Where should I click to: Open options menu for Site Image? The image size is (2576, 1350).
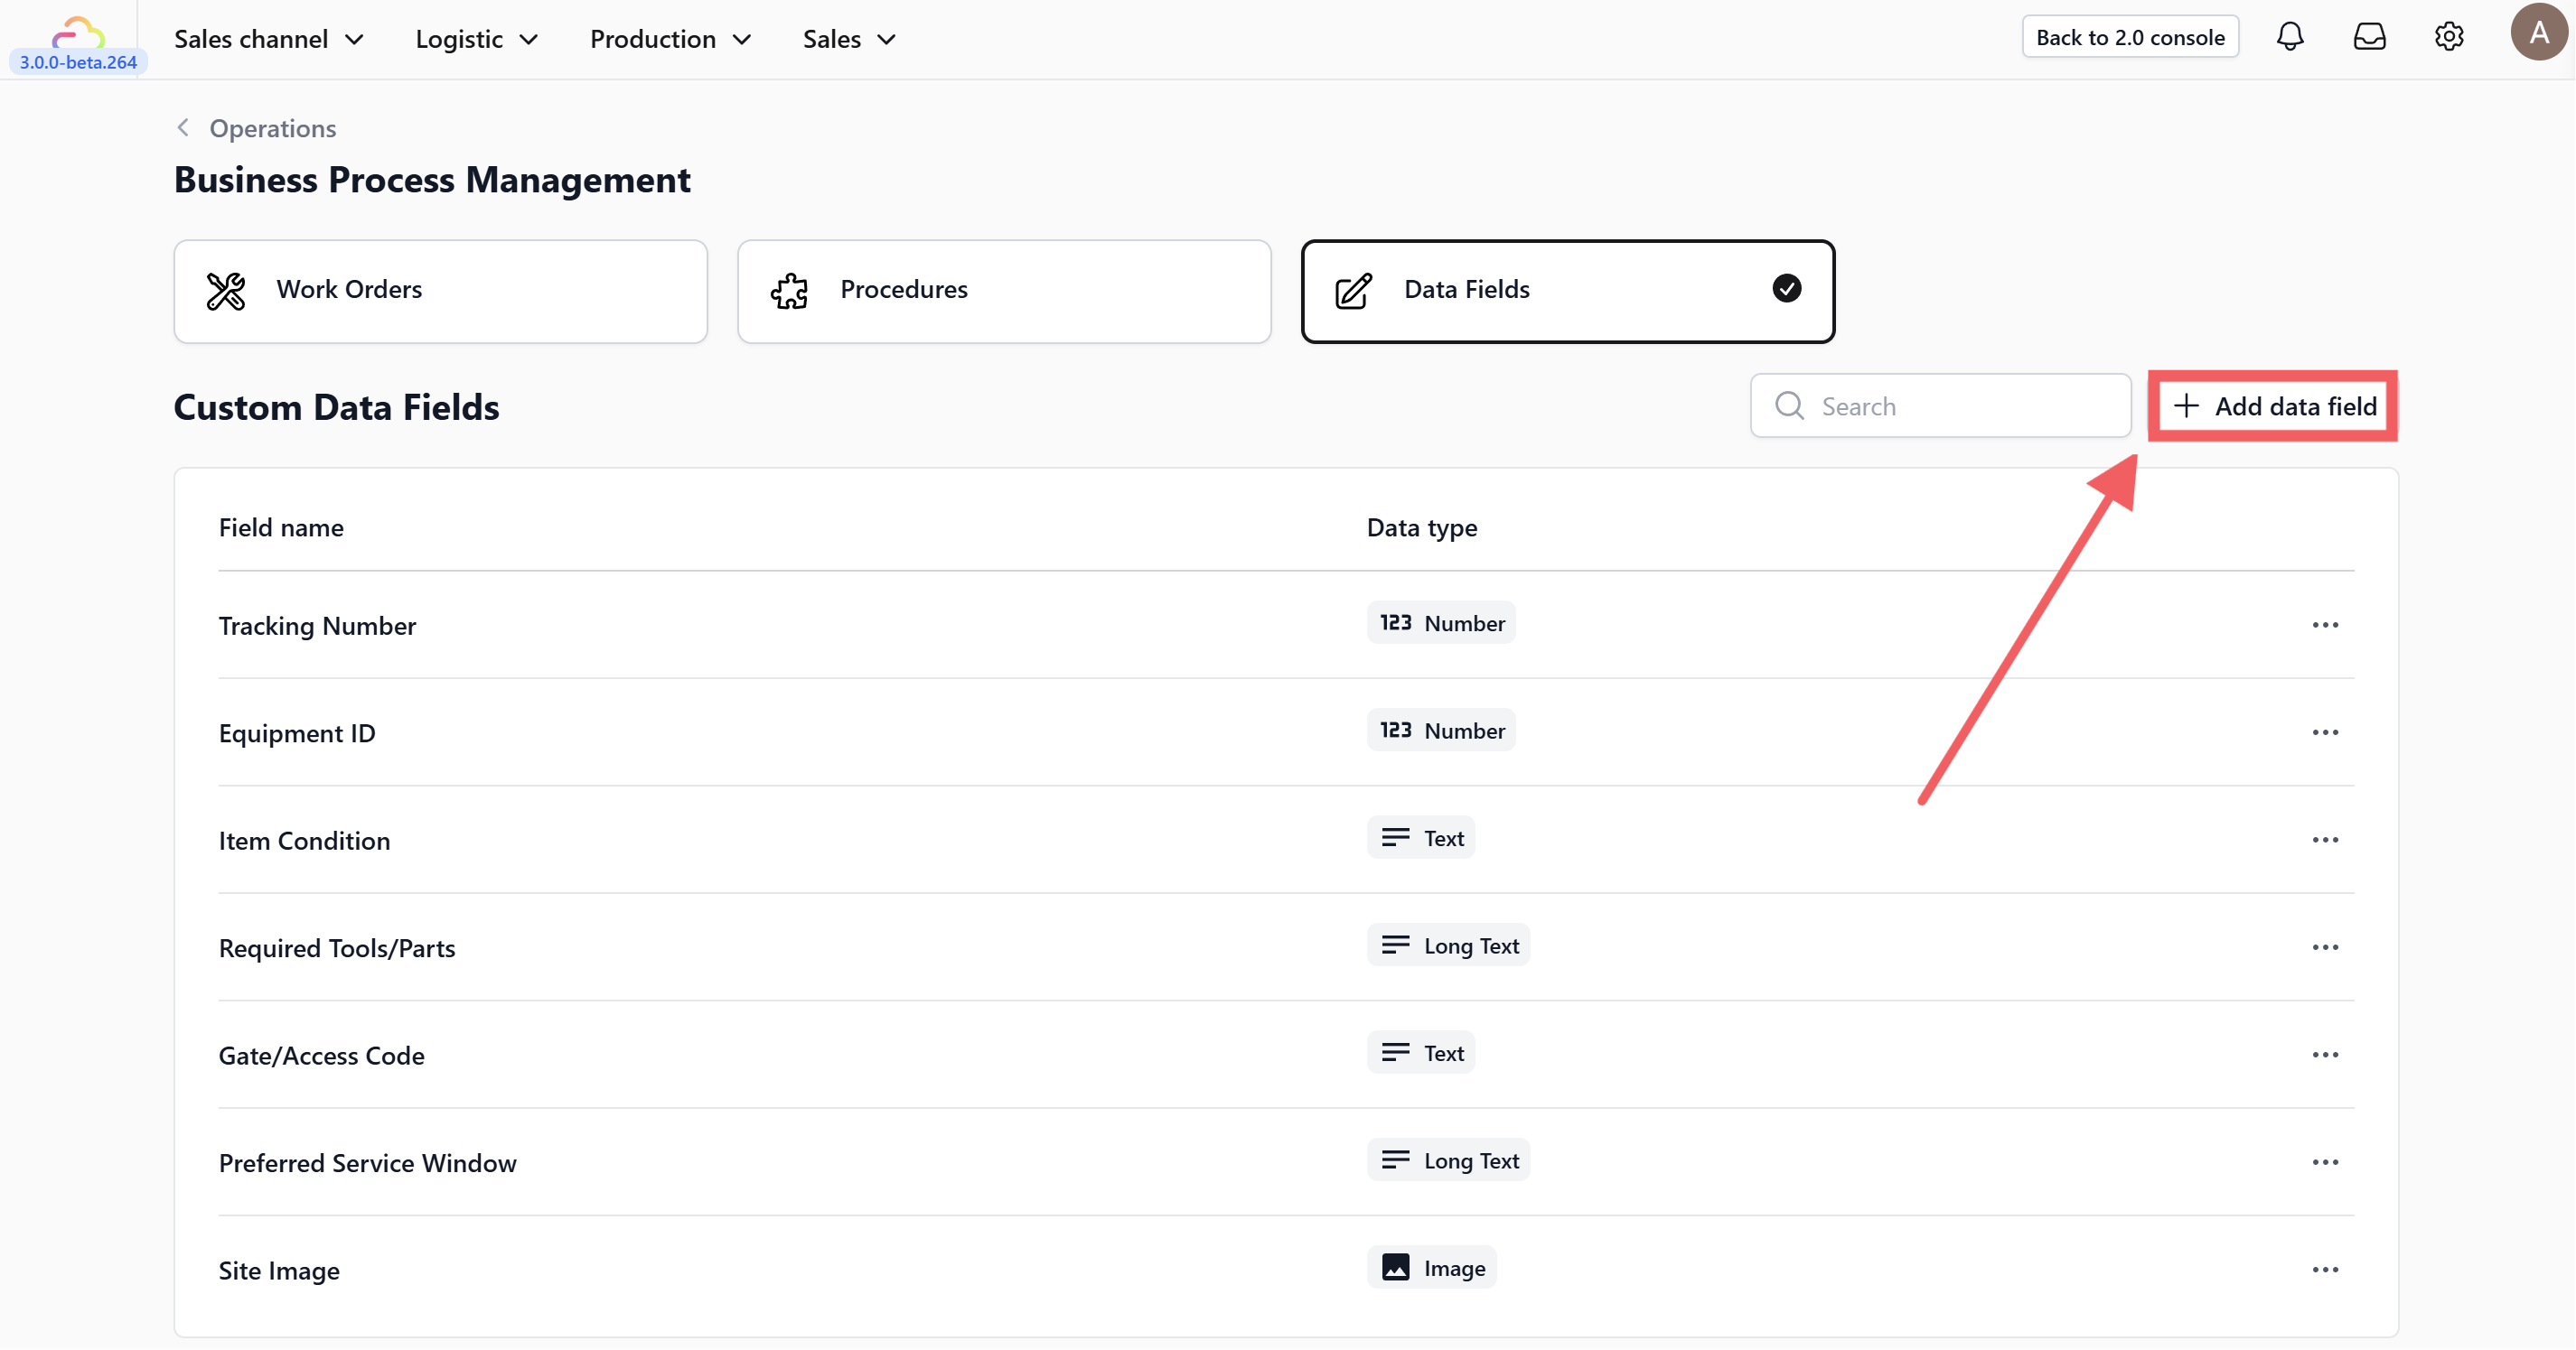(2325, 1270)
